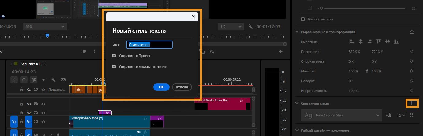
Task: Toggle keyframe for Поворот
Action: point(412,81)
